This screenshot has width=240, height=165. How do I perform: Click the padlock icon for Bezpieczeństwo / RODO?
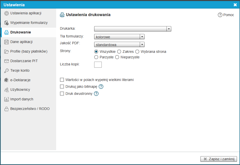pos(7,109)
